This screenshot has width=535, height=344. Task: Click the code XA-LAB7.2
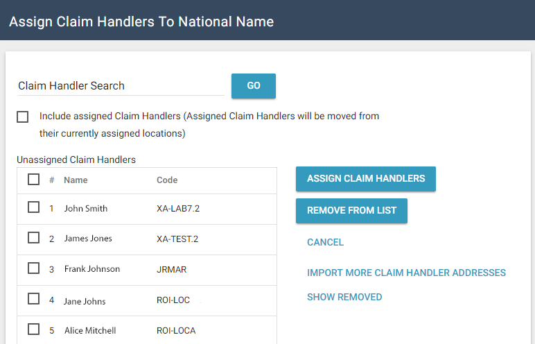coord(178,208)
